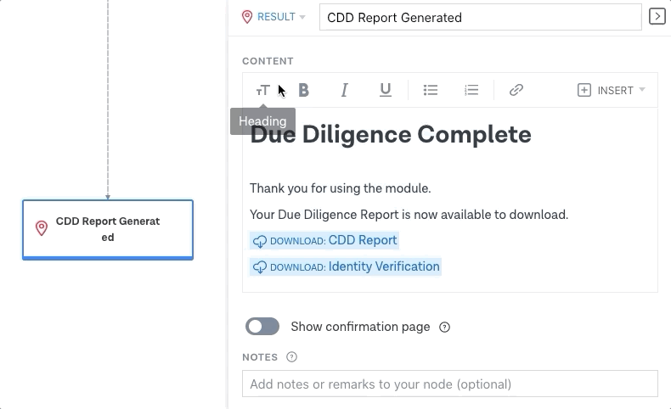Screen dimensions: 671x409
Task: Click the help icon beside Show confirmation page
Action: pyautogui.click(x=444, y=327)
